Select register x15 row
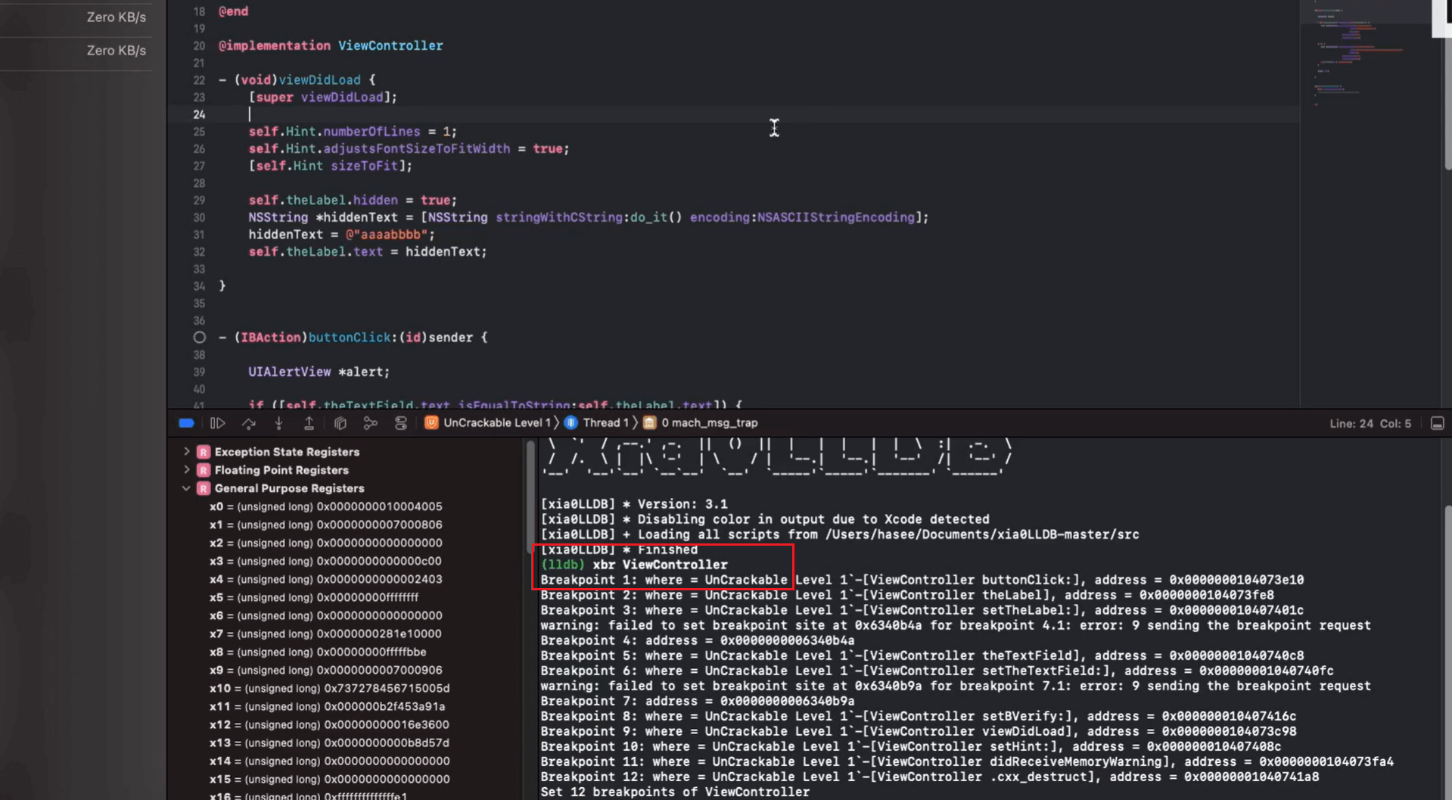 [x=329, y=779]
